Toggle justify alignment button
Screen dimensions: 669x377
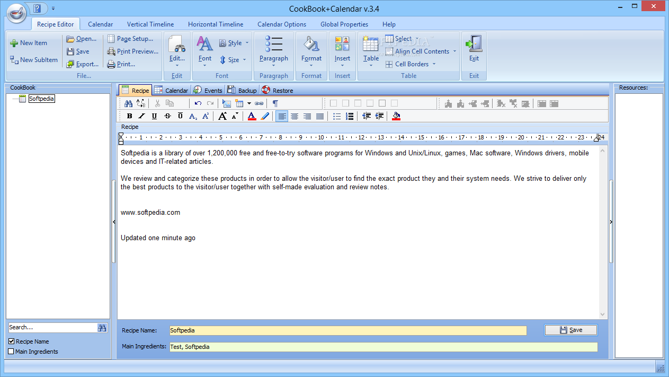320,116
